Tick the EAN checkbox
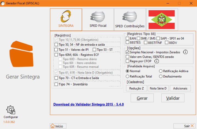 click(127, 38)
